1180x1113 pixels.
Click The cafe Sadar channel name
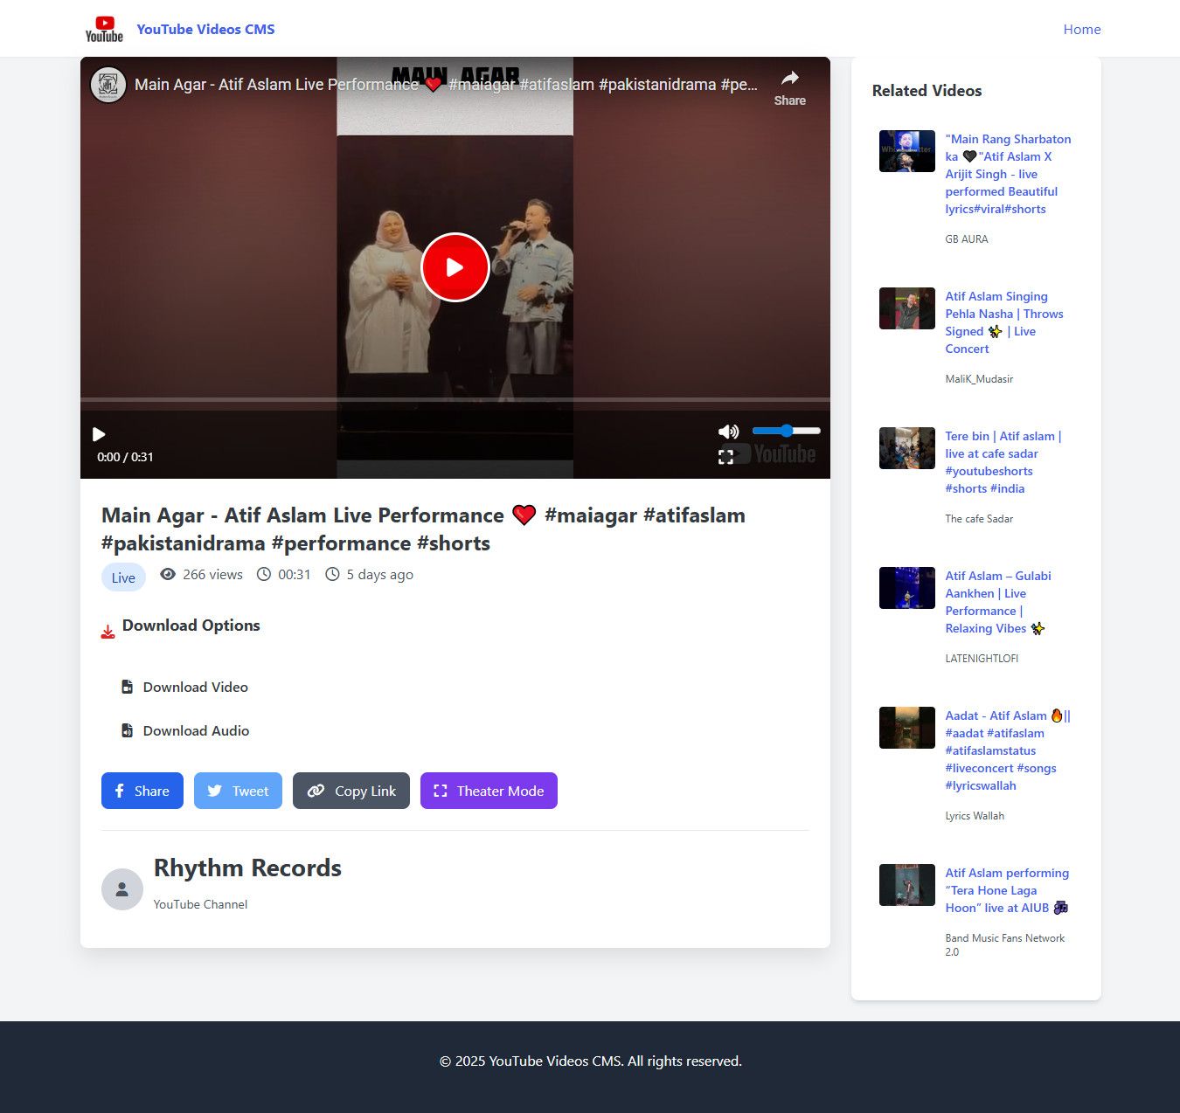979,518
